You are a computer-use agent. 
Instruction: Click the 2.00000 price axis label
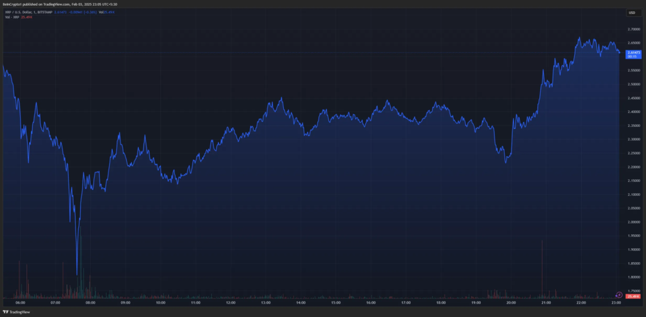(633, 222)
